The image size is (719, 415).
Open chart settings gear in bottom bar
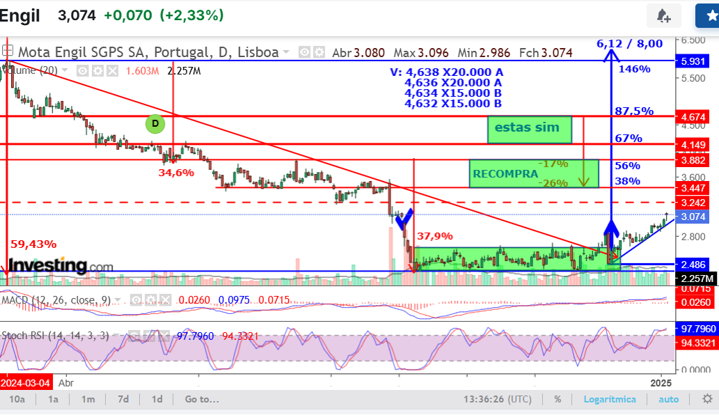708,399
